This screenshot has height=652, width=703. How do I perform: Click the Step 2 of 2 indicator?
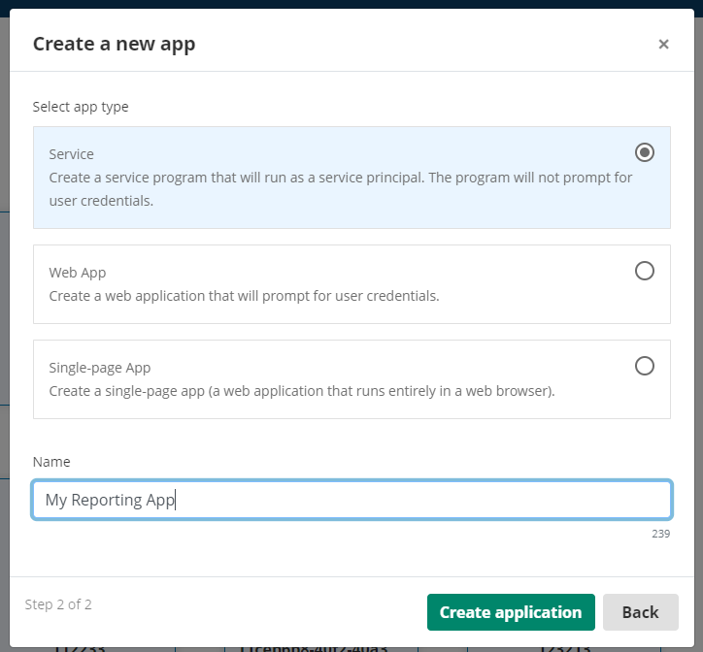[x=58, y=604]
